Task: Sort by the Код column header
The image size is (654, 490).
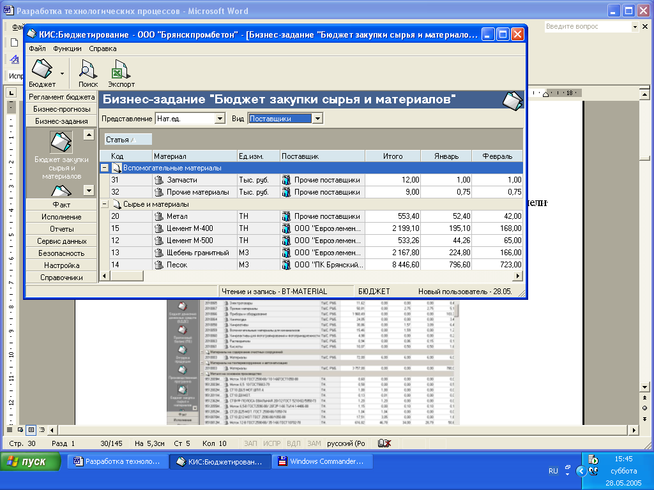Action: tap(126, 156)
